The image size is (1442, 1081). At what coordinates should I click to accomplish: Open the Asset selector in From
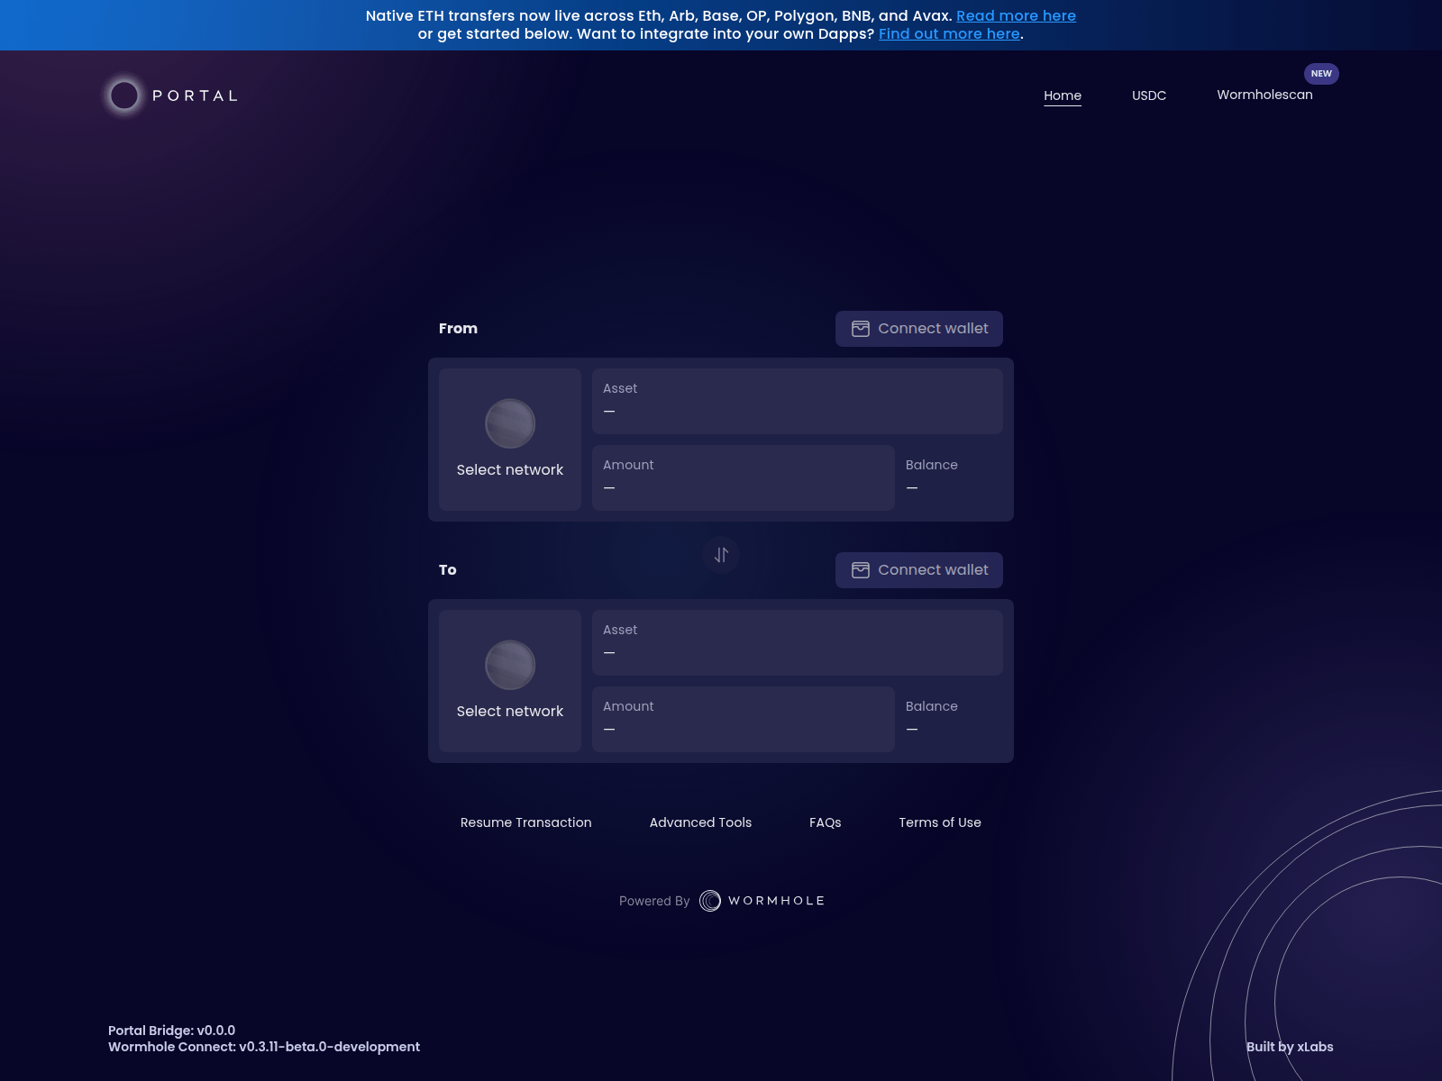798,401
